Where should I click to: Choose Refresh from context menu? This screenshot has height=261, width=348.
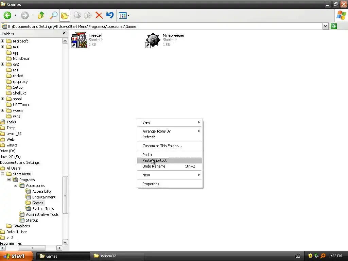click(169, 137)
